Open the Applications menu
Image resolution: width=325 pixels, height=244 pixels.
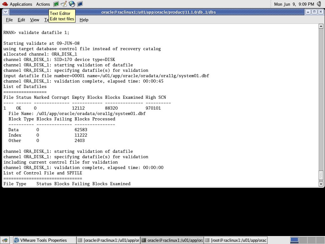(x=21, y=4)
